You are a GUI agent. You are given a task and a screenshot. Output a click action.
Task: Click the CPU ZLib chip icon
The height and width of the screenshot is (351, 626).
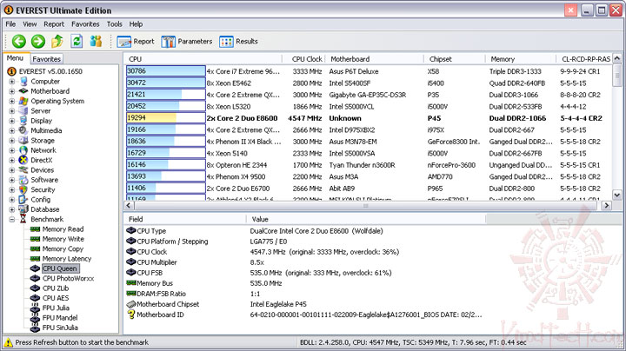pyautogui.click(x=35, y=288)
